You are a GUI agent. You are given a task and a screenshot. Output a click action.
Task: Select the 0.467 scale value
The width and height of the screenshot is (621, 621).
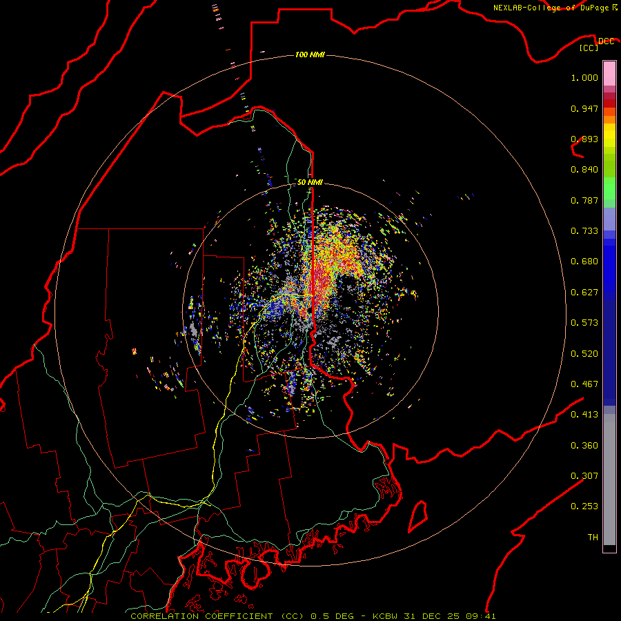point(584,384)
